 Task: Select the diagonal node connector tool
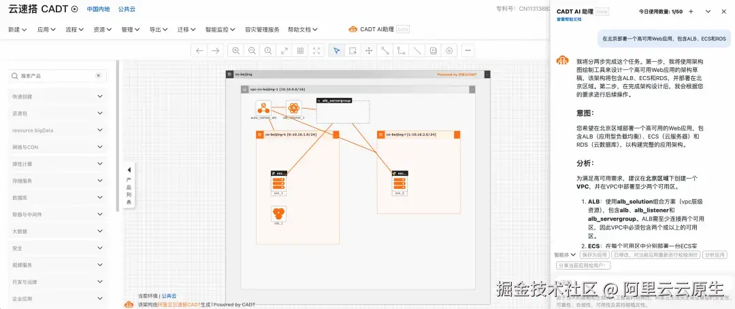(x=385, y=50)
